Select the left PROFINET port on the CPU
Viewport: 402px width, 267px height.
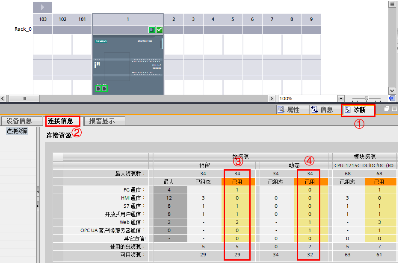(98, 89)
